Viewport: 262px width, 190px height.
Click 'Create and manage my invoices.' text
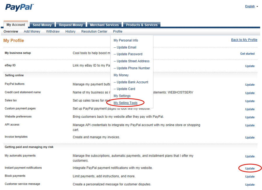click(96, 137)
